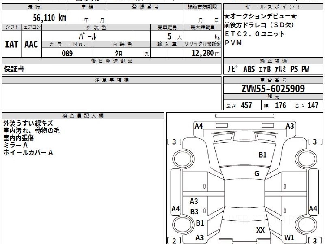The image size is (325, 244).
Task: Click the IAT shift value
Action: pyautogui.click(x=12, y=44)
